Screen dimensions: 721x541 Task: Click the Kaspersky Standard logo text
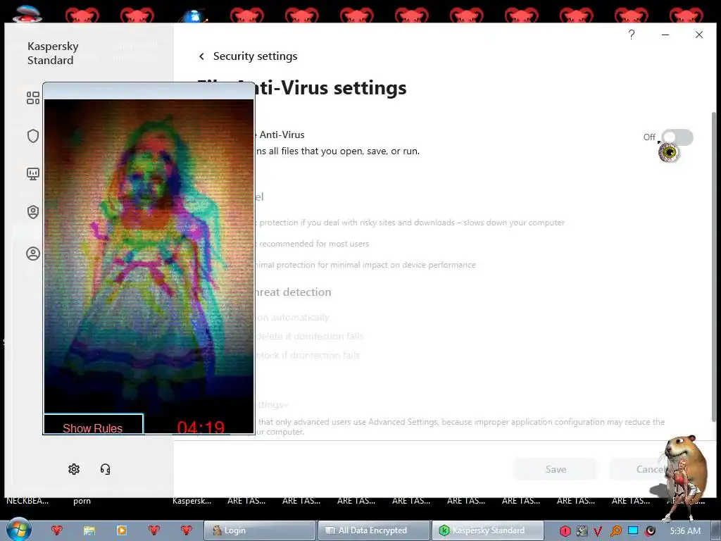53,53
